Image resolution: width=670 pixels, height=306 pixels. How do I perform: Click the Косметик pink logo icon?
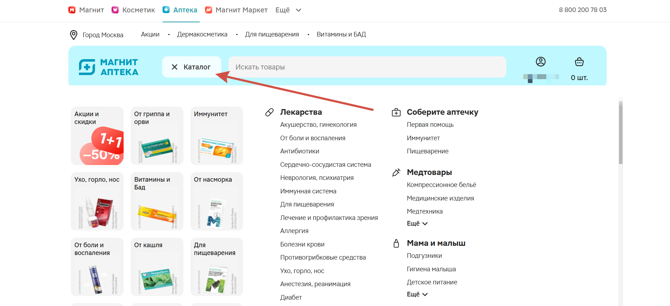(115, 10)
